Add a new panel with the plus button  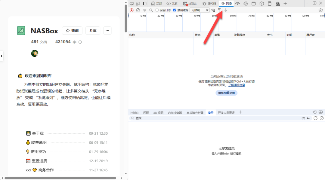(285, 3)
